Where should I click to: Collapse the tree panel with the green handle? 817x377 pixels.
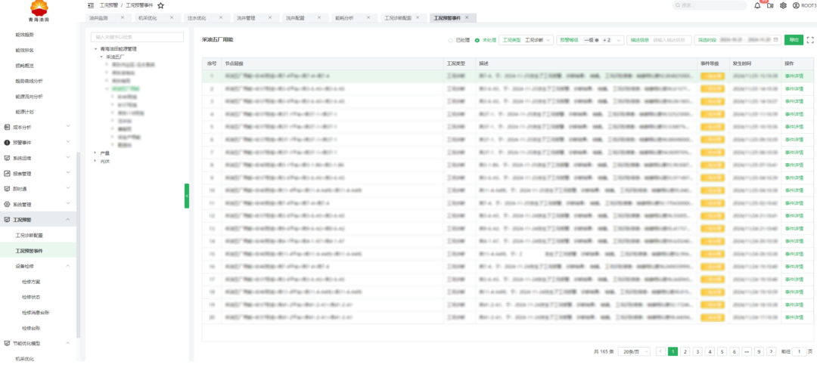(x=187, y=196)
